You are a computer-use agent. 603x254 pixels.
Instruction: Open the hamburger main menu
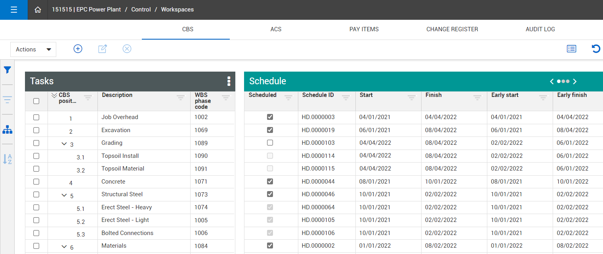coord(14,10)
